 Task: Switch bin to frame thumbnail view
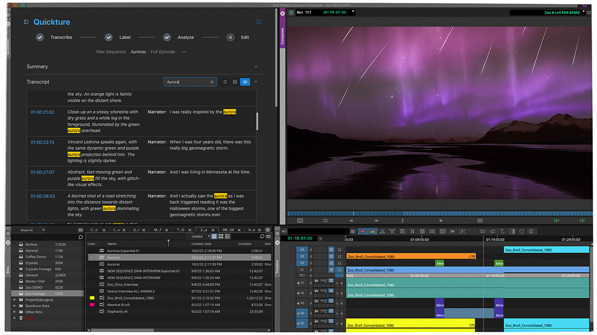coord(221,237)
